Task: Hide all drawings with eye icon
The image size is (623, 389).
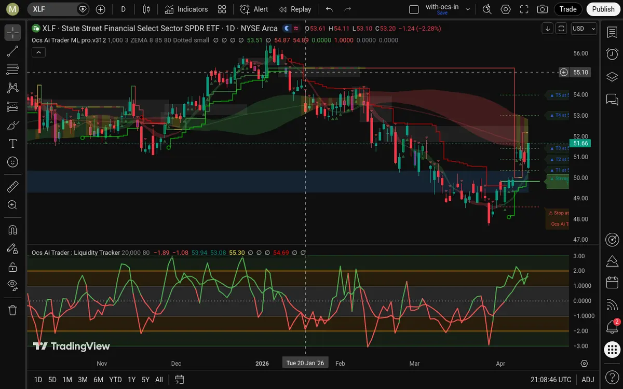Action: [13, 285]
